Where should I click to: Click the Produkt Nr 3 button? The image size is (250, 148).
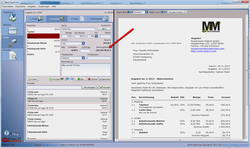pos(104,29)
